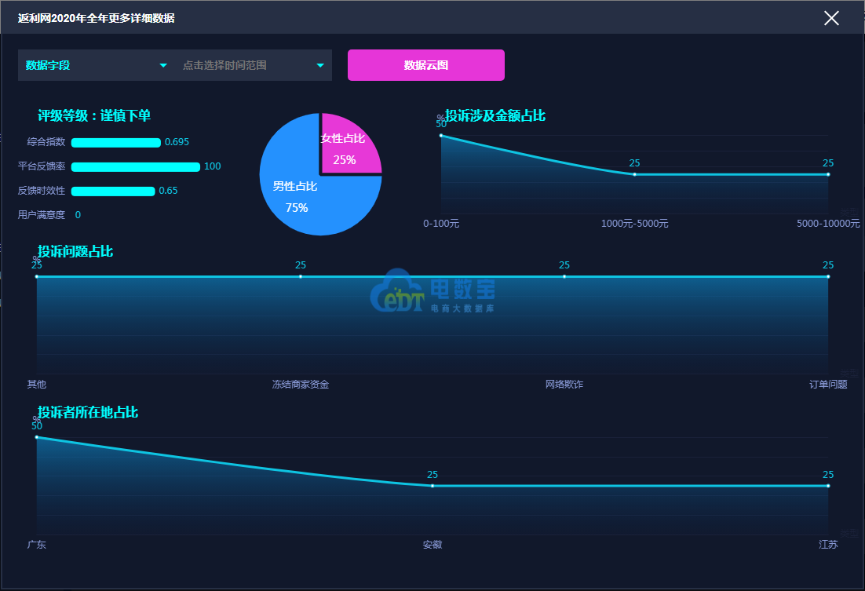Image resolution: width=865 pixels, height=591 pixels.
Task: Click the 反馈时效性 progress bar
Action: pyautogui.click(x=113, y=191)
